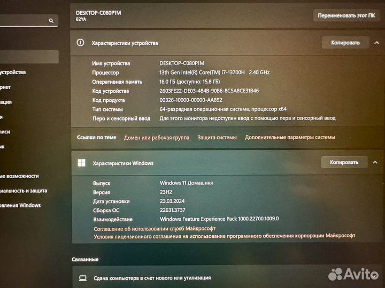Click the Оперативная память label
This screenshot has height=288, width=385.
click(117, 82)
